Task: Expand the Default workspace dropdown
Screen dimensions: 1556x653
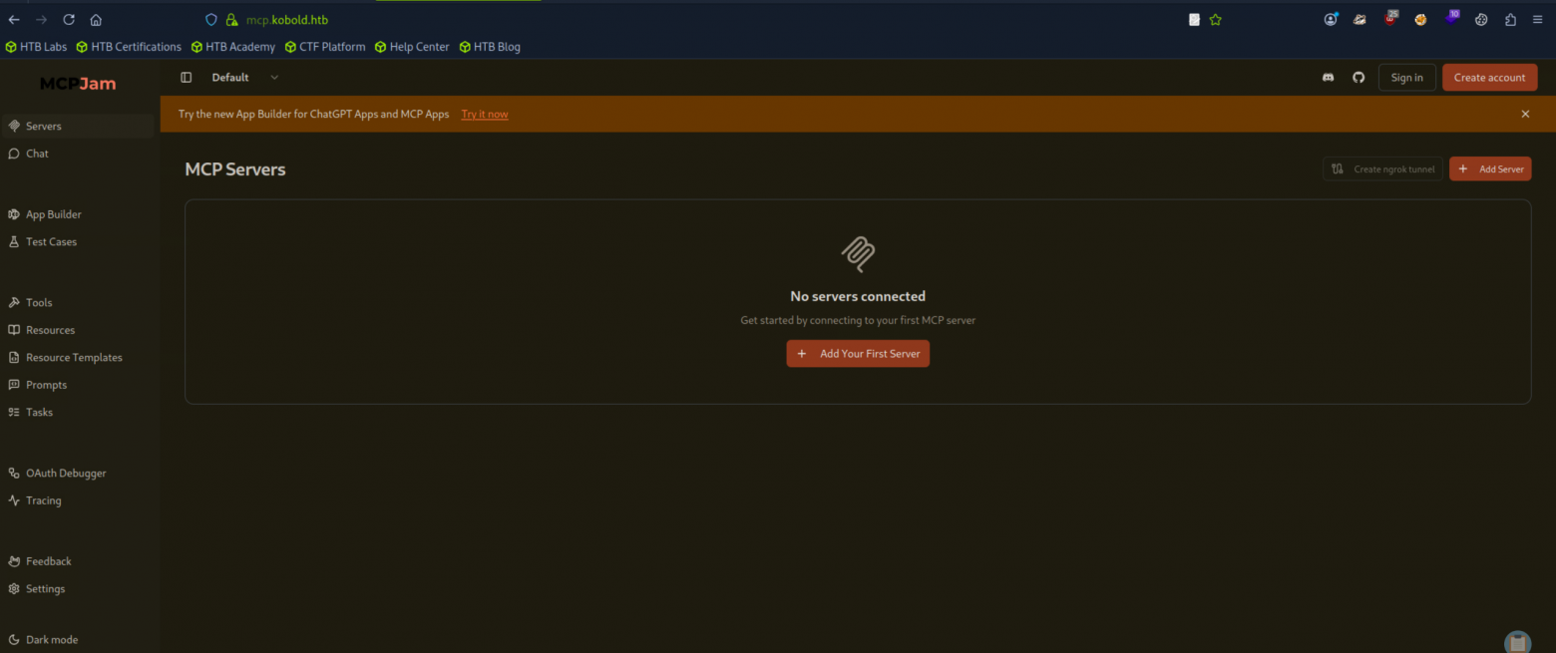Action: click(x=274, y=77)
